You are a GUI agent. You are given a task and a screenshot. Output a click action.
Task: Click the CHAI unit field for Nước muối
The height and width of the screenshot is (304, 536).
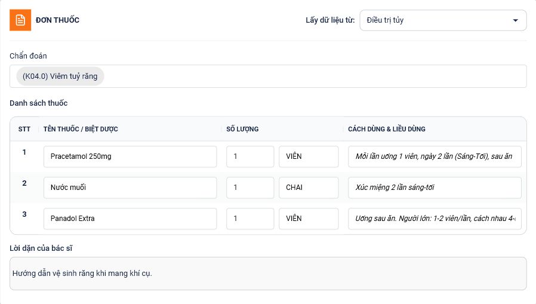click(x=309, y=188)
